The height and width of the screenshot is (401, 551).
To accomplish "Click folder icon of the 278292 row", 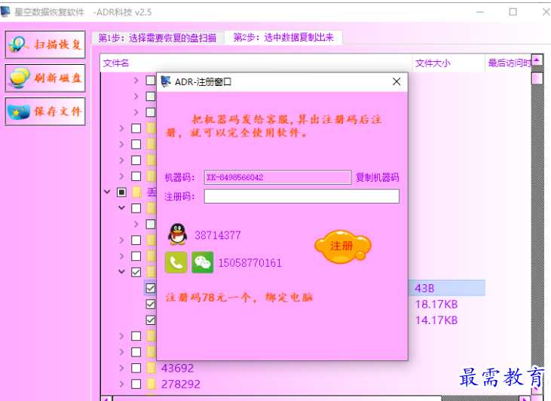I will click(152, 384).
